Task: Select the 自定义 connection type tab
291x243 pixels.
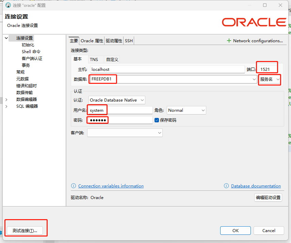Action: pos(112,59)
